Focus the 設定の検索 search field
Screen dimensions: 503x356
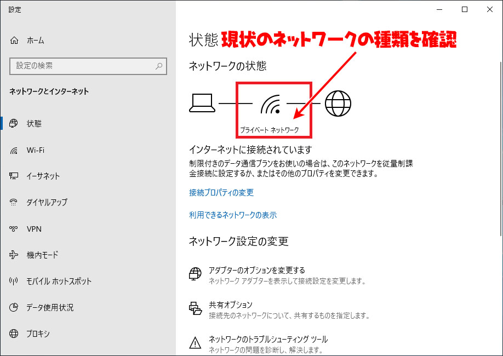[x=88, y=66]
